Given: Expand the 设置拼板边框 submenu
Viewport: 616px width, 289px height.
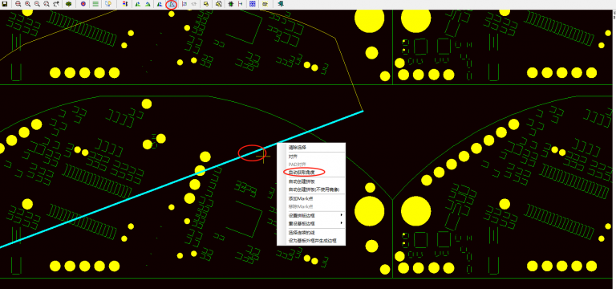Looking at the screenshot, I should pyautogui.click(x=311, y=215).
